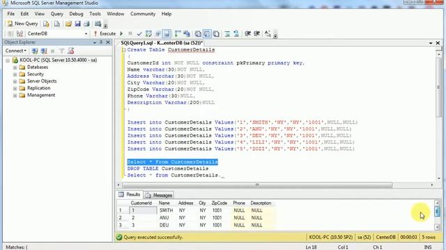The width and height of the screenshot is (446, 250).
Task: Start debugging with the green arrow
Action: click(x=121, y=34)
